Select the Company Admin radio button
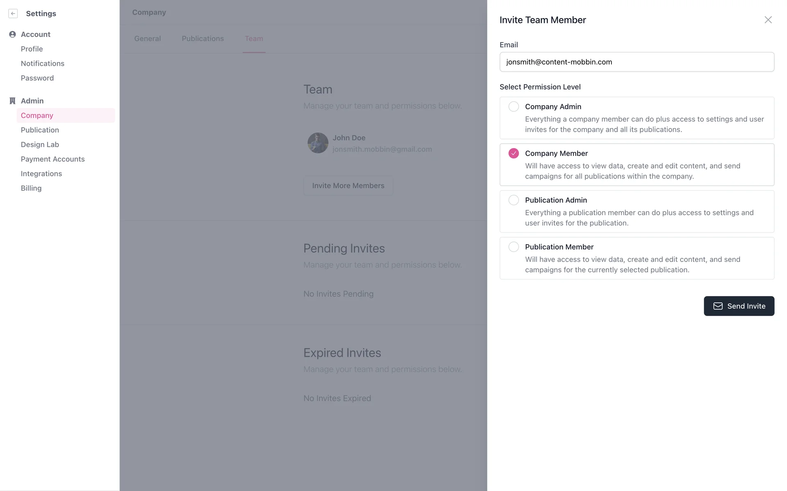 point(514,107)
